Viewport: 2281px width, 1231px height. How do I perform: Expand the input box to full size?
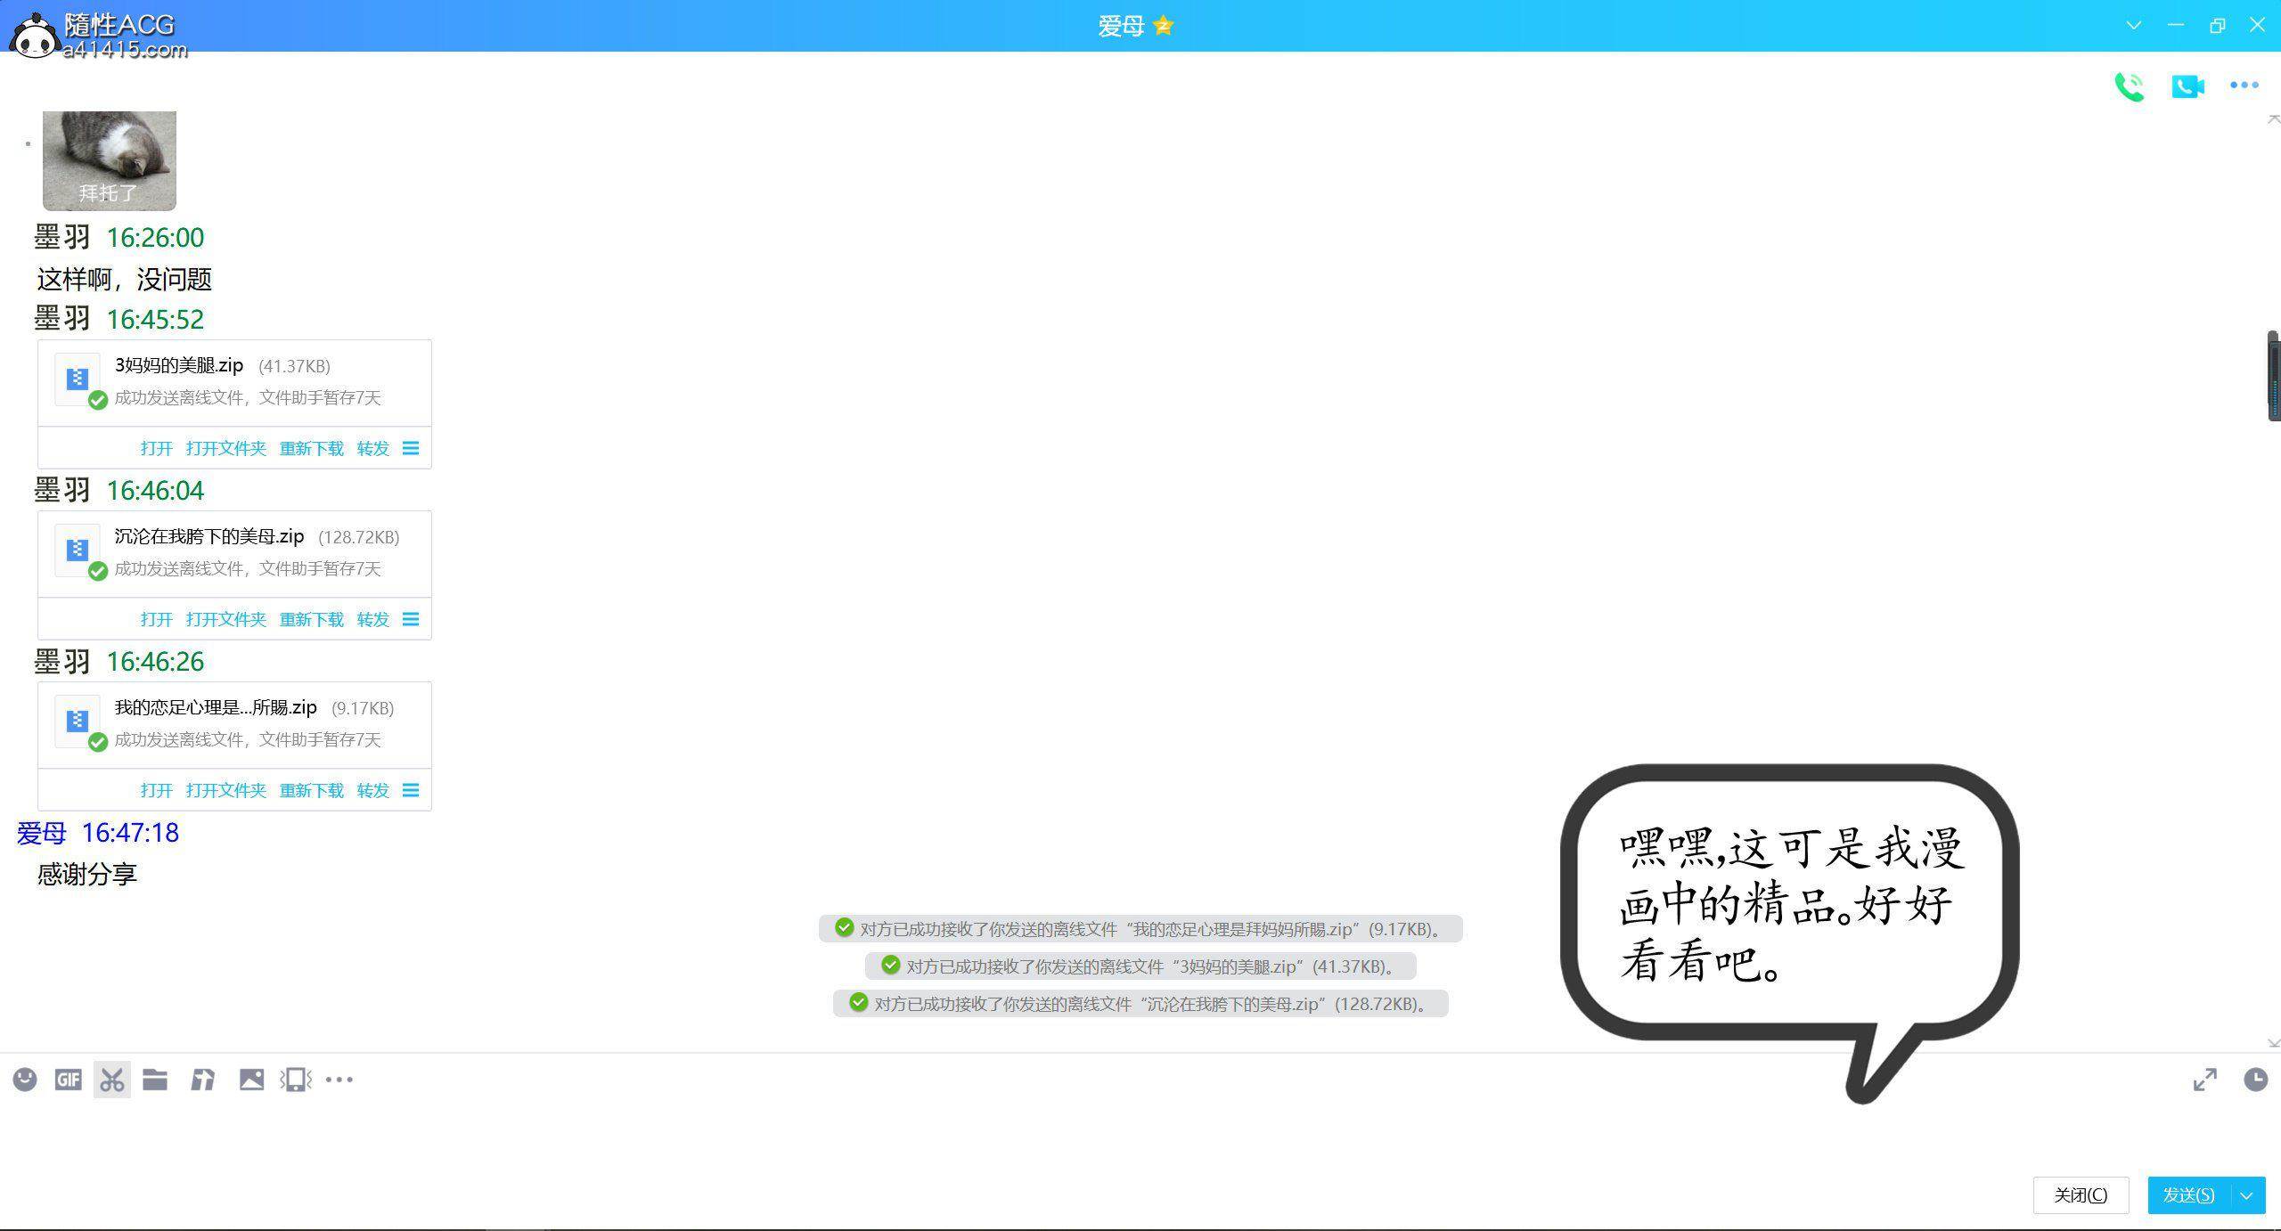coord(2204,1080)
